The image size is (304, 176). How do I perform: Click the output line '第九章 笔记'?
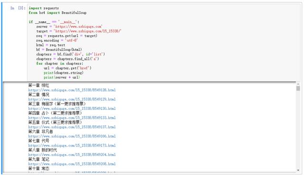coord(39,159)
